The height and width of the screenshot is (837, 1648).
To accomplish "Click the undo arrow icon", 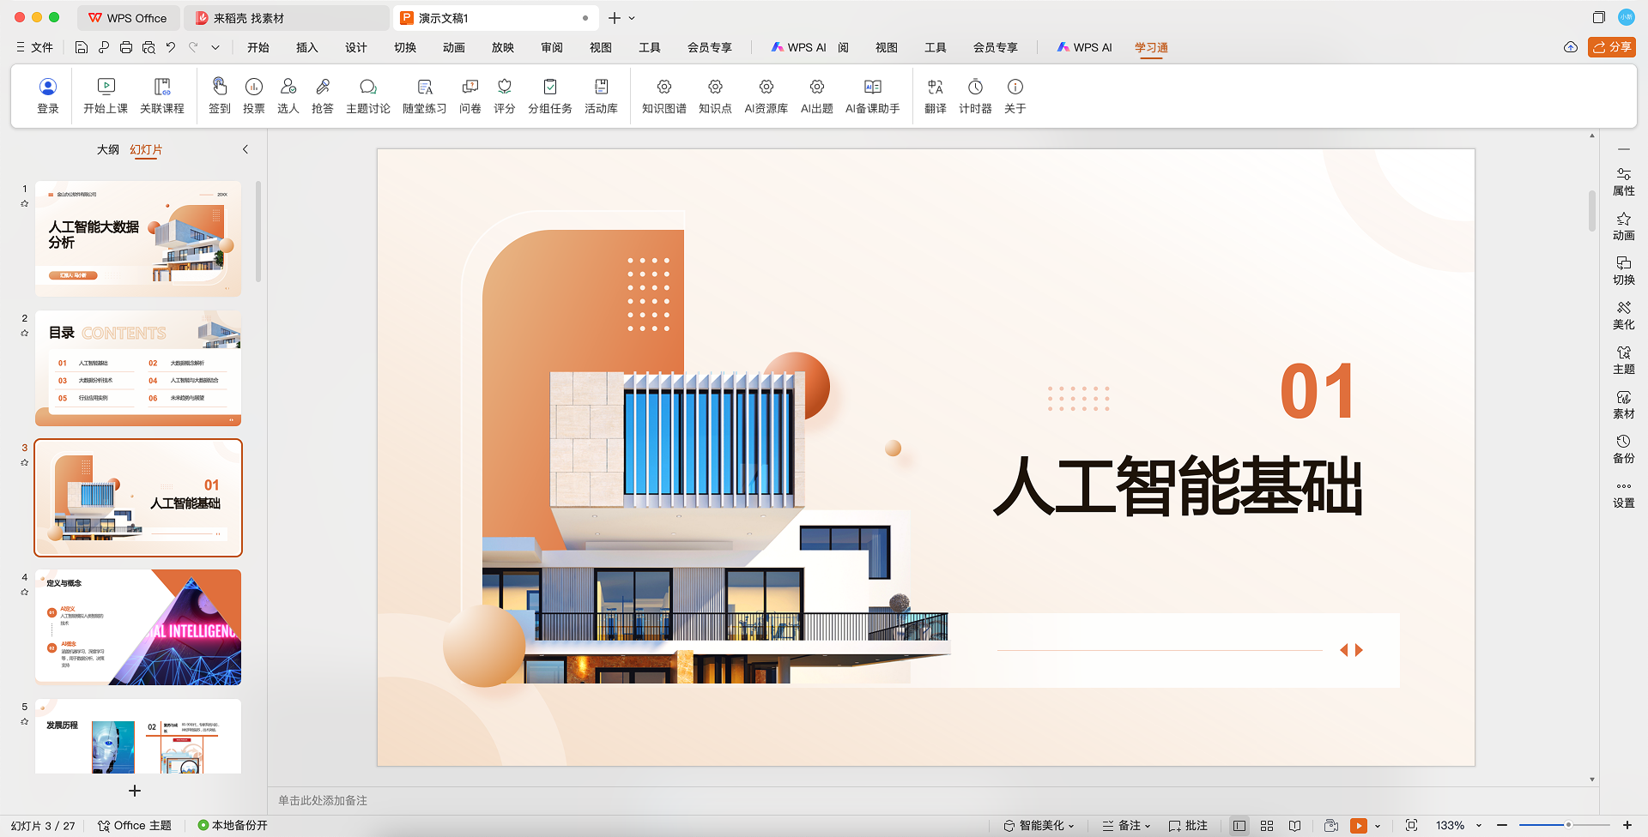I will [x=171, y=47].
